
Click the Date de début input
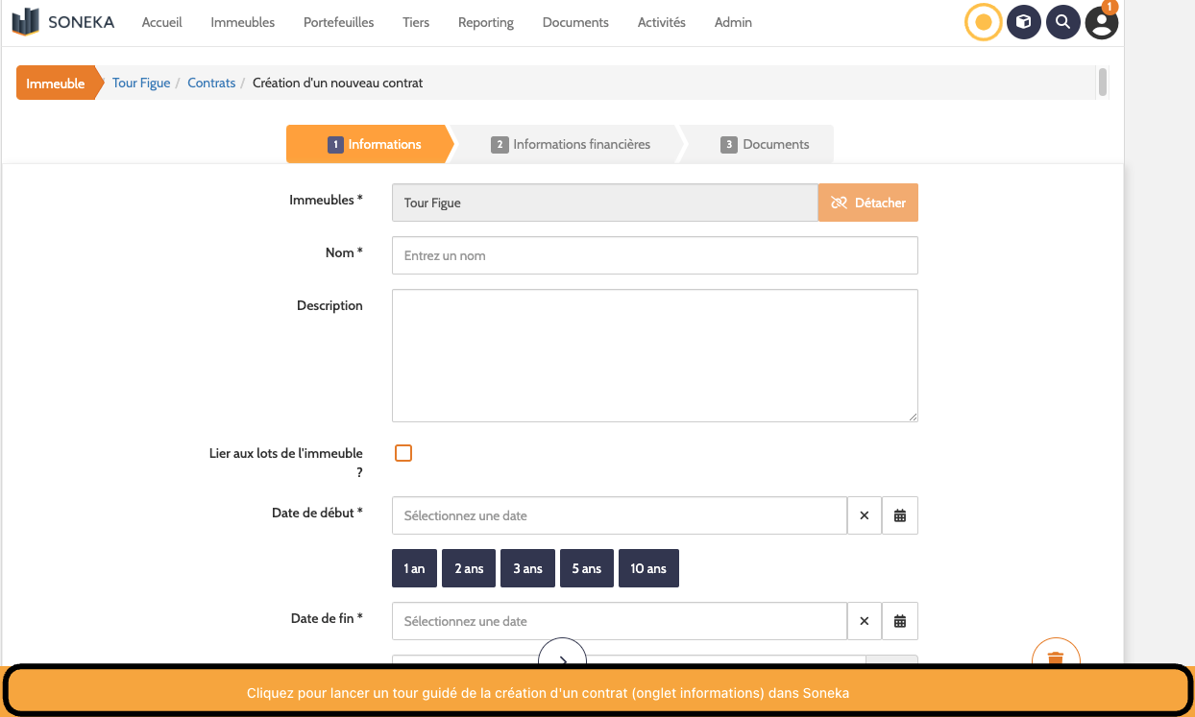(x=620, y=515)
